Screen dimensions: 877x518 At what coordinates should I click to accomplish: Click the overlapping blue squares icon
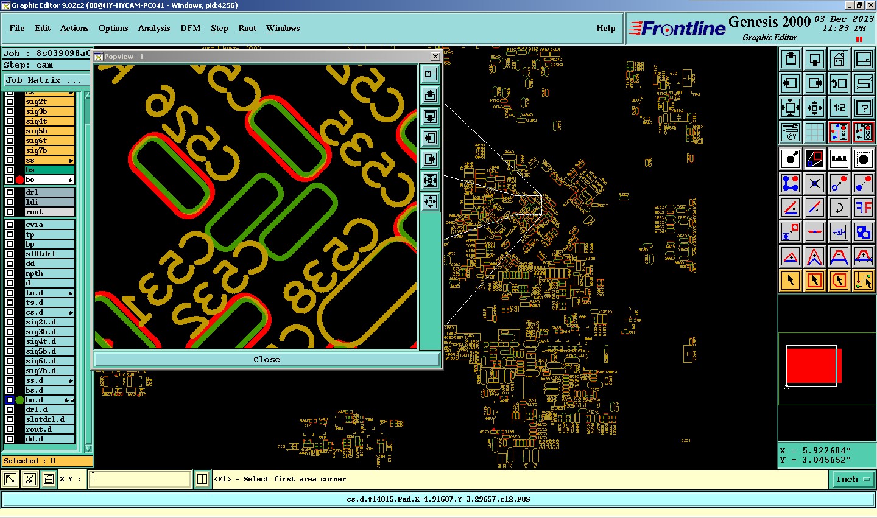[864, 232]
